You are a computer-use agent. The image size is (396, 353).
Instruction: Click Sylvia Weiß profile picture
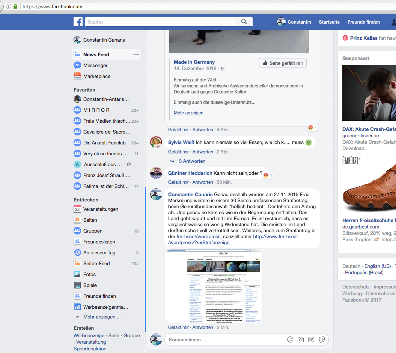156,142
